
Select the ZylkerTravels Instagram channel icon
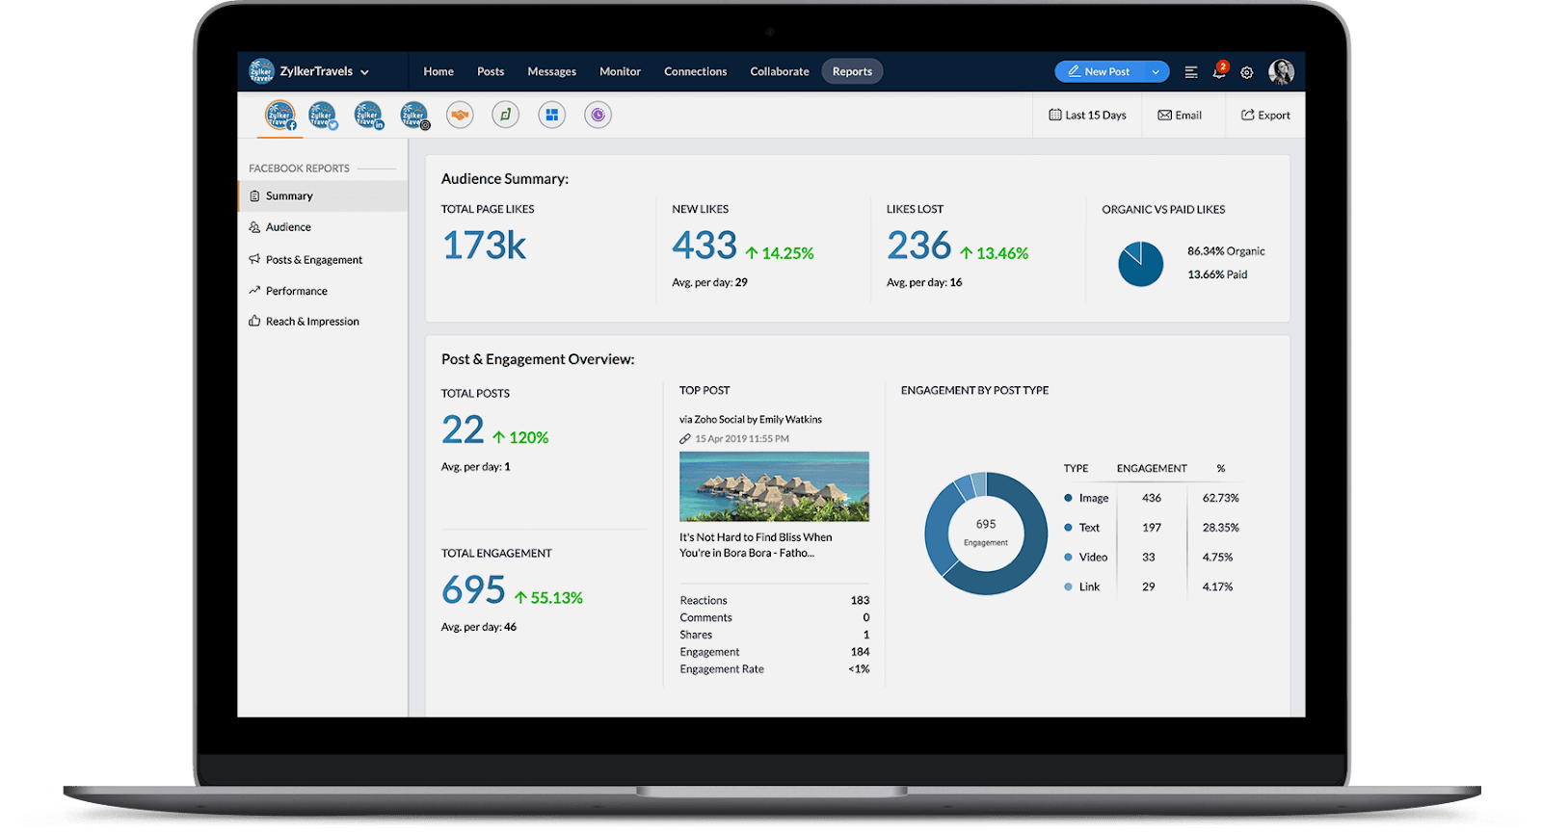[x=414, y=116]
